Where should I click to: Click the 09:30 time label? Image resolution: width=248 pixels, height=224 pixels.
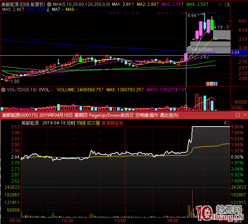tap(15, 221)
